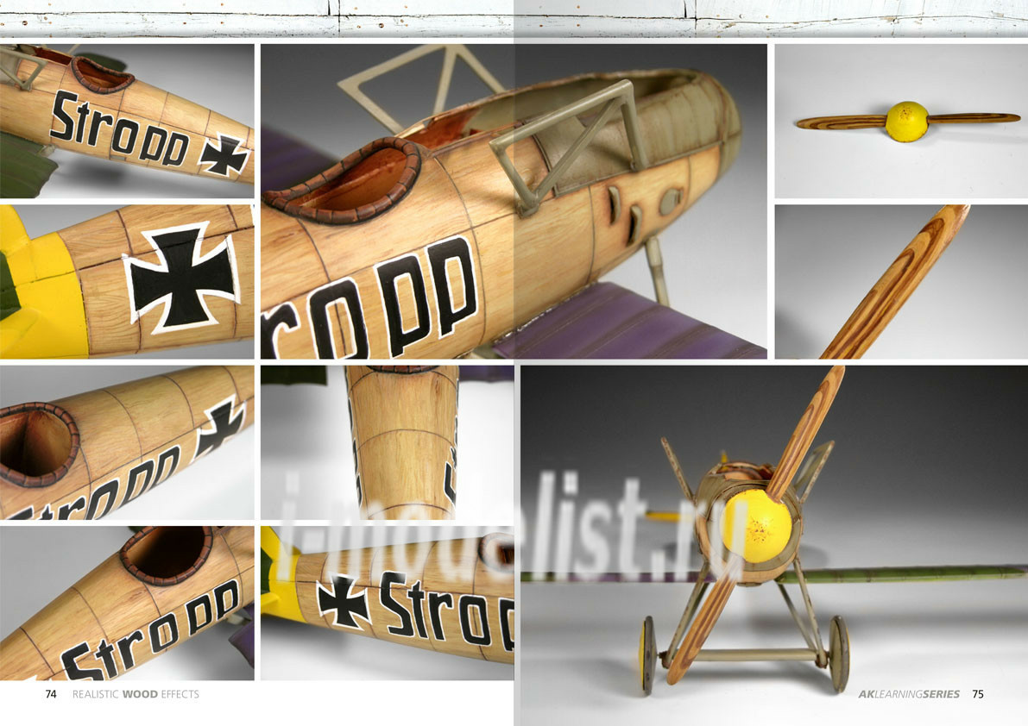This screenshot has width=1028, height=726.
Task: Open the top-left Stropp lettering photo
Action: click(127, 121)
